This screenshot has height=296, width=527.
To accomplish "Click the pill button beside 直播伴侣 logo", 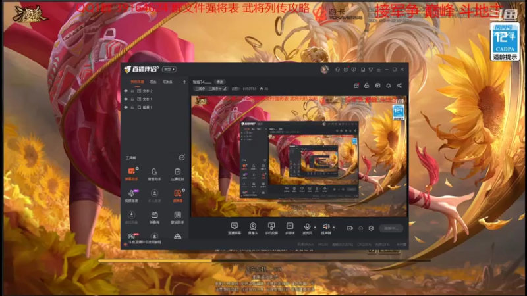I will (169, 70).
